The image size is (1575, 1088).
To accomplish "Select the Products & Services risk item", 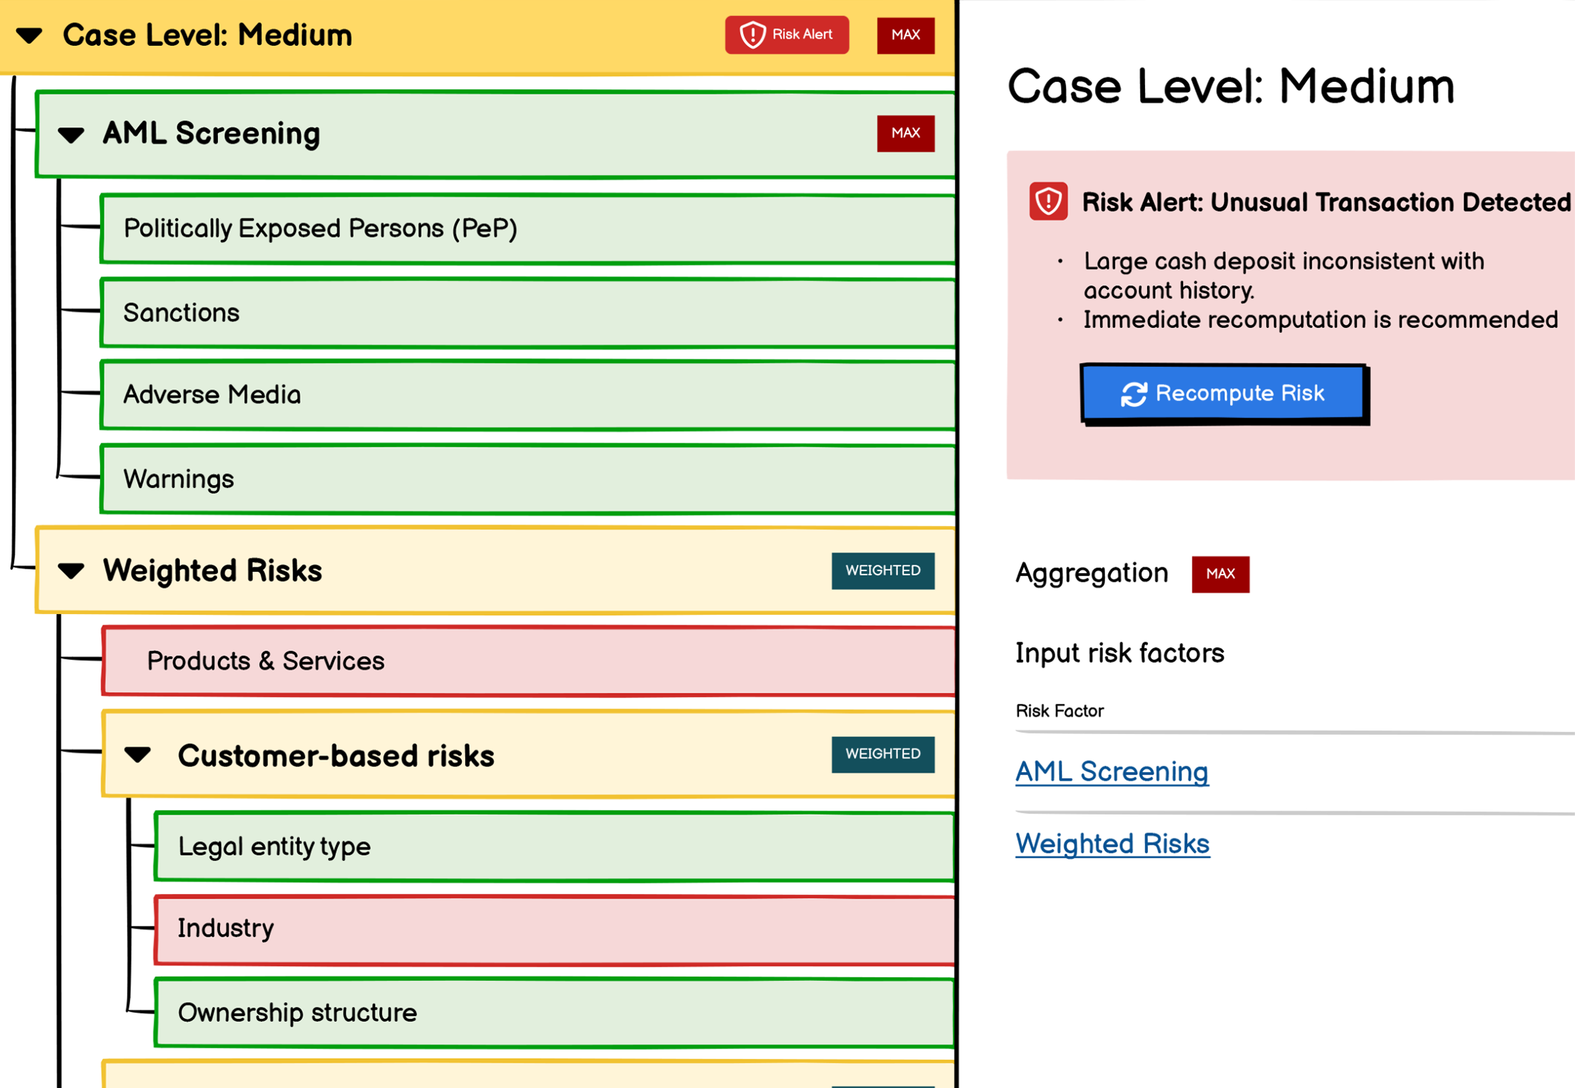I will 266,661.
